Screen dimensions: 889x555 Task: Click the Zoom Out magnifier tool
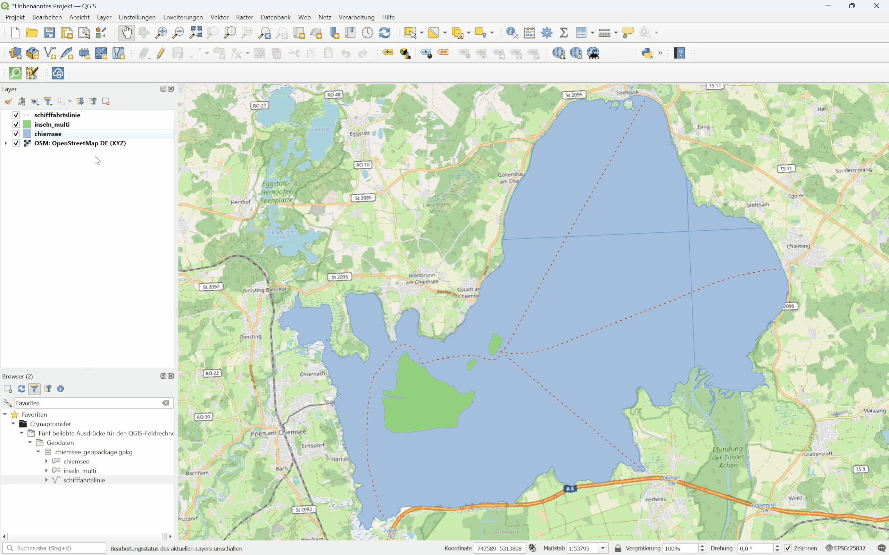point(178,33)
